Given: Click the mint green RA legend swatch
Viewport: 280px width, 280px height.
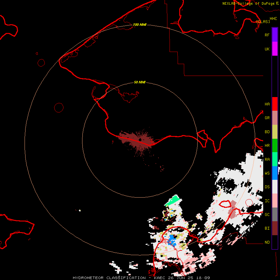Looking at the screenshot, I should point(275,159).
